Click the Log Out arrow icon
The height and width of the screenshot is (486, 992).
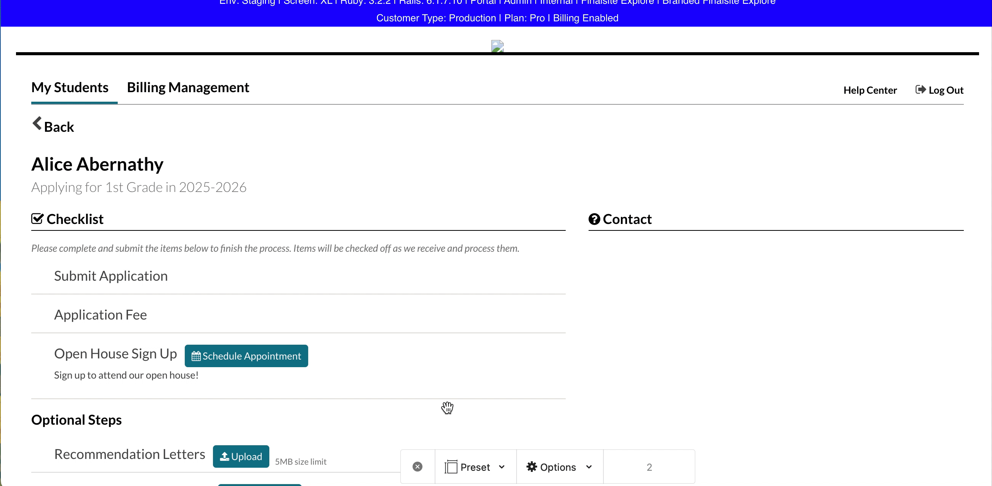[920, 90]
